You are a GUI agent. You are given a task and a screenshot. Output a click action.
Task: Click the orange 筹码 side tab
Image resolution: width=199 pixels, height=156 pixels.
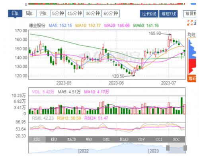coord(192,79)
